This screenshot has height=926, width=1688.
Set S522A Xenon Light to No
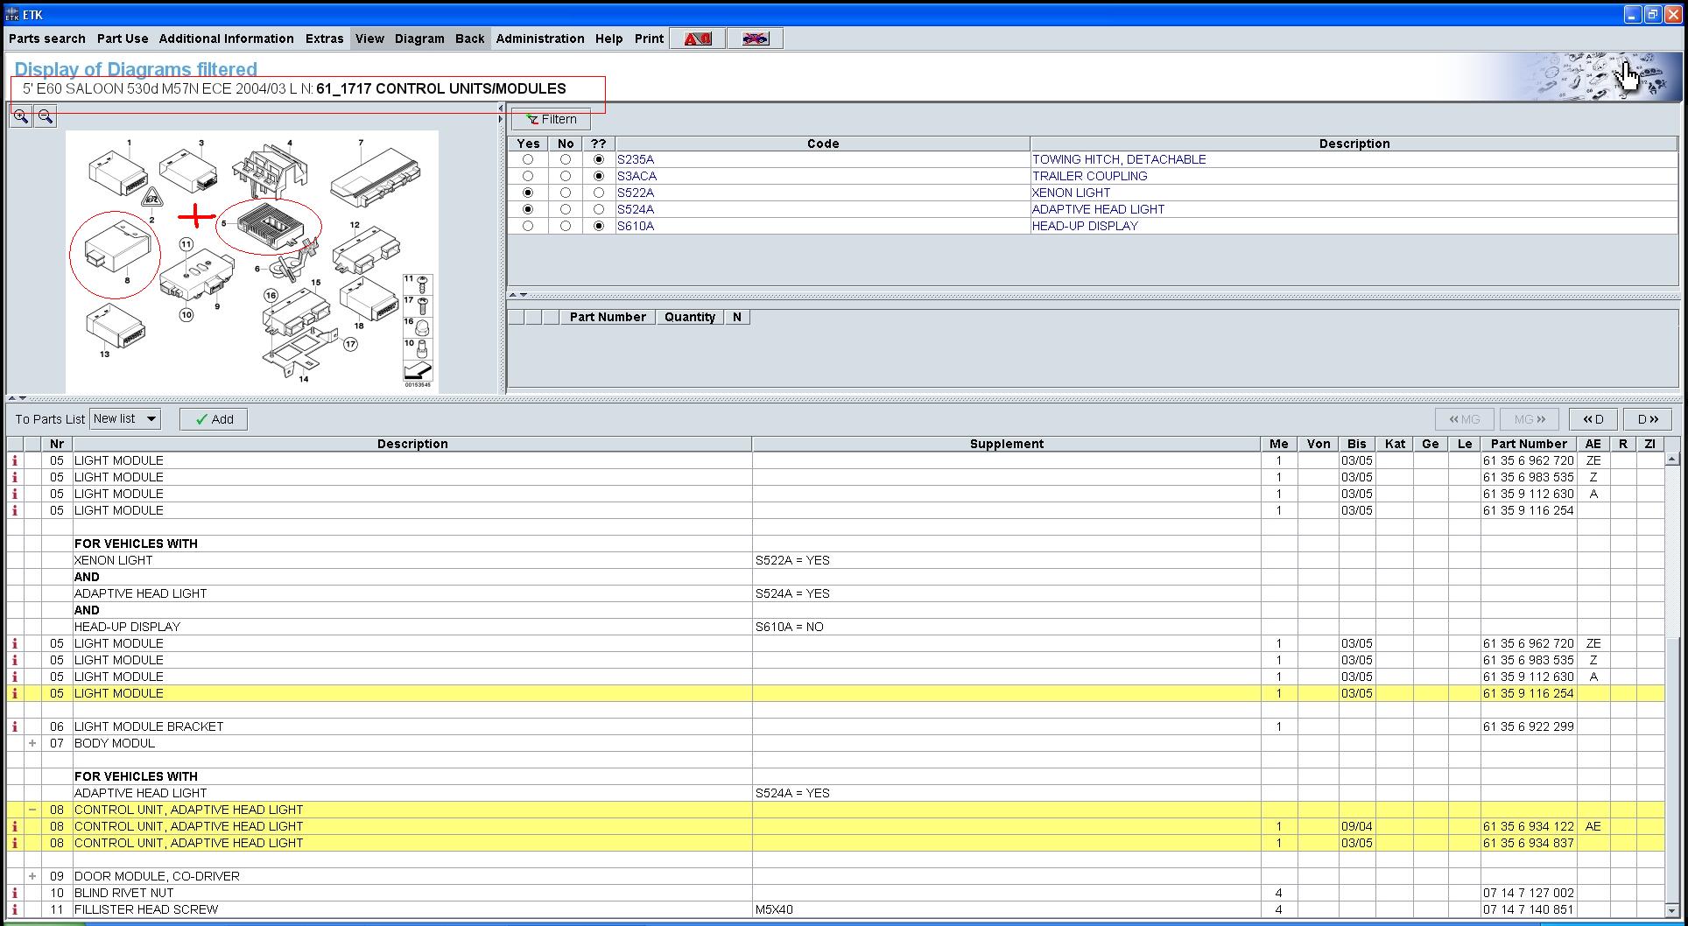566,193
